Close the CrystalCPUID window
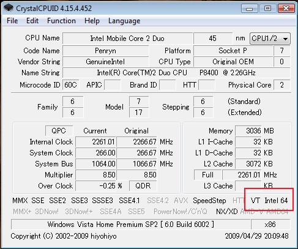 point(286,9)
